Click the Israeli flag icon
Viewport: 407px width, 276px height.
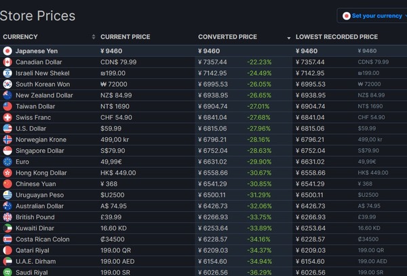(x=7, y=73)
